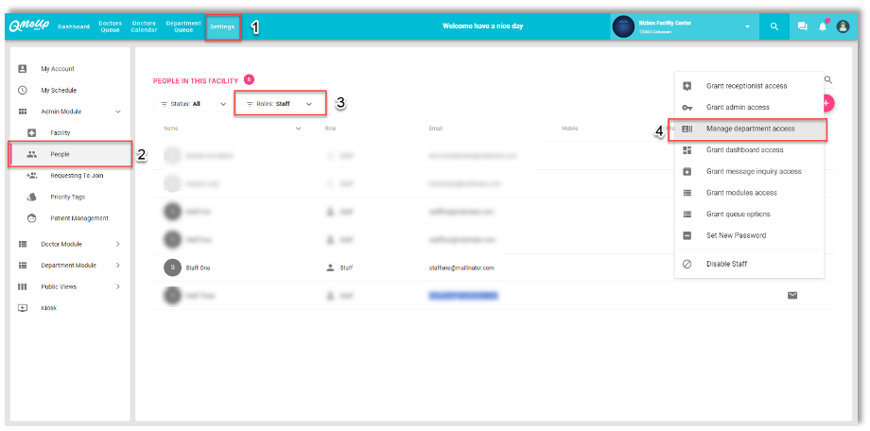Choose Disable Staff from context menu
The image size is (870, 431).
[726, 264]
